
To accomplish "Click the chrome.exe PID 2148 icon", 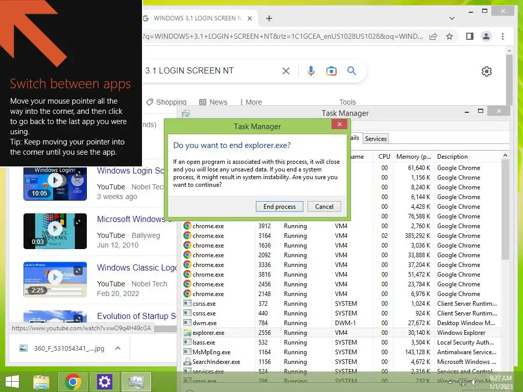I will (x=187, y=293).
